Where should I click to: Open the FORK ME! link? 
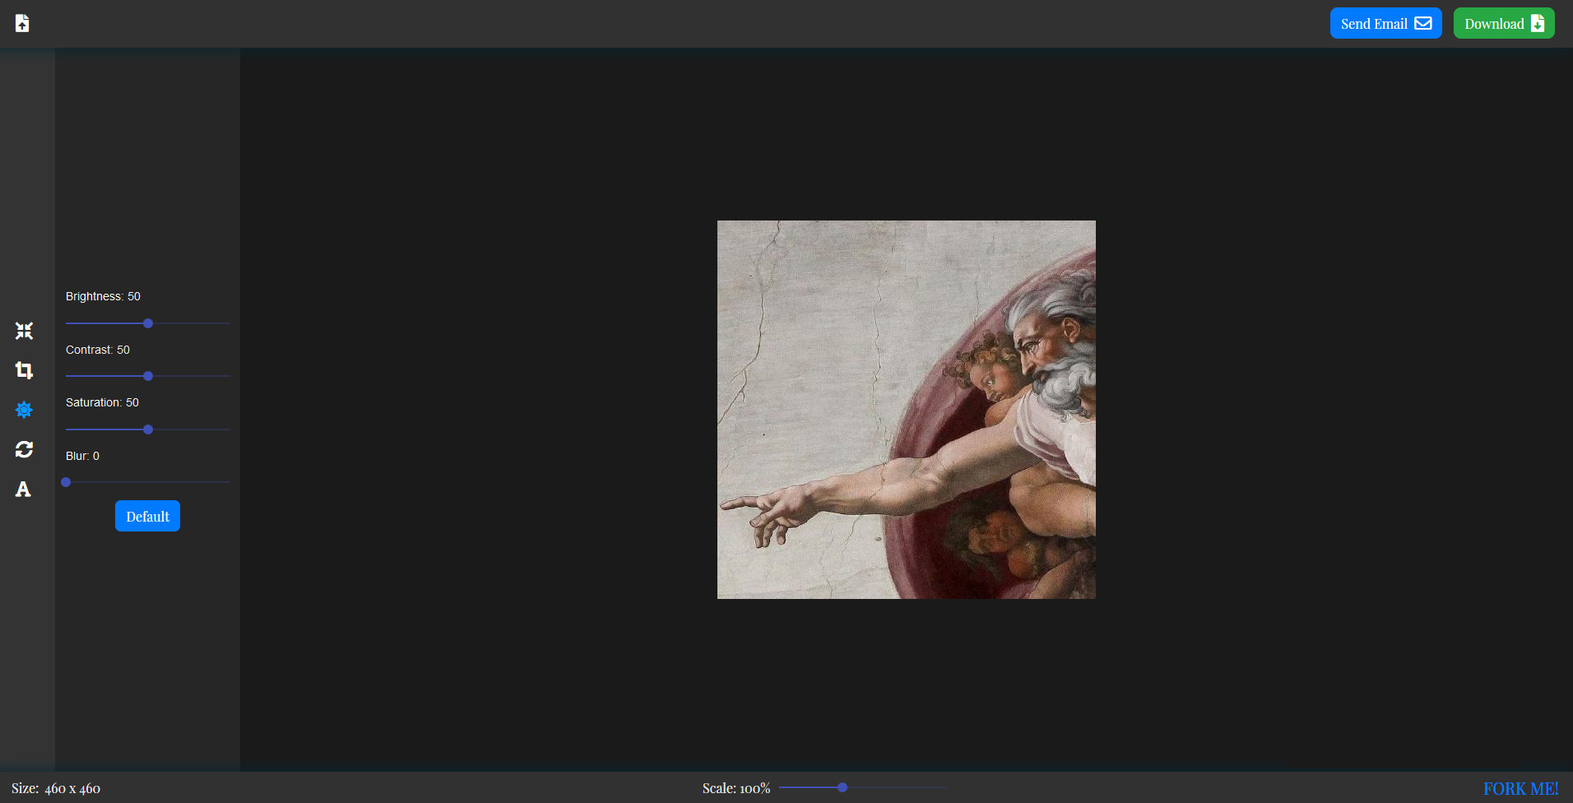[1520, 788]
